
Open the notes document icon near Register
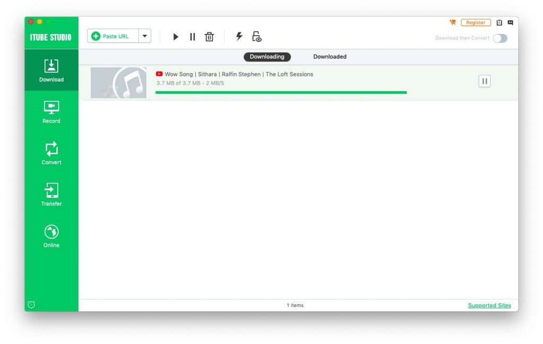(x=499, y=22)
